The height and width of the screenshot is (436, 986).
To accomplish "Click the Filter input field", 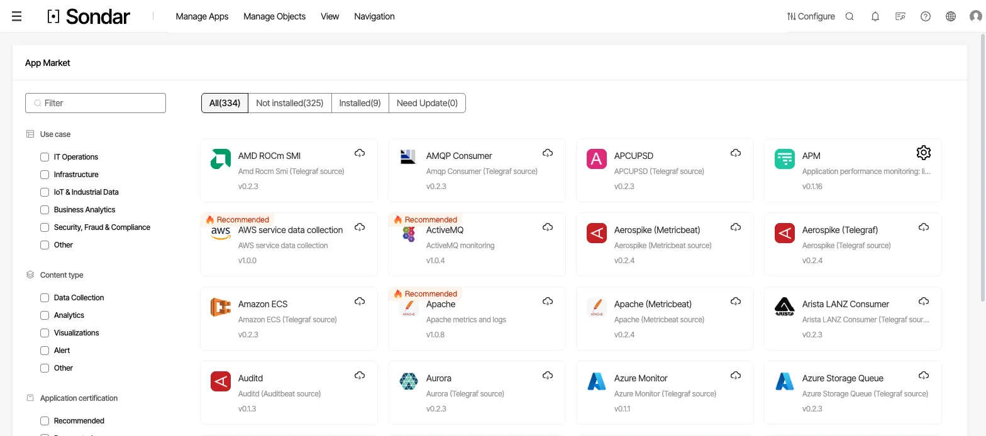I will [x=96, y=103].
